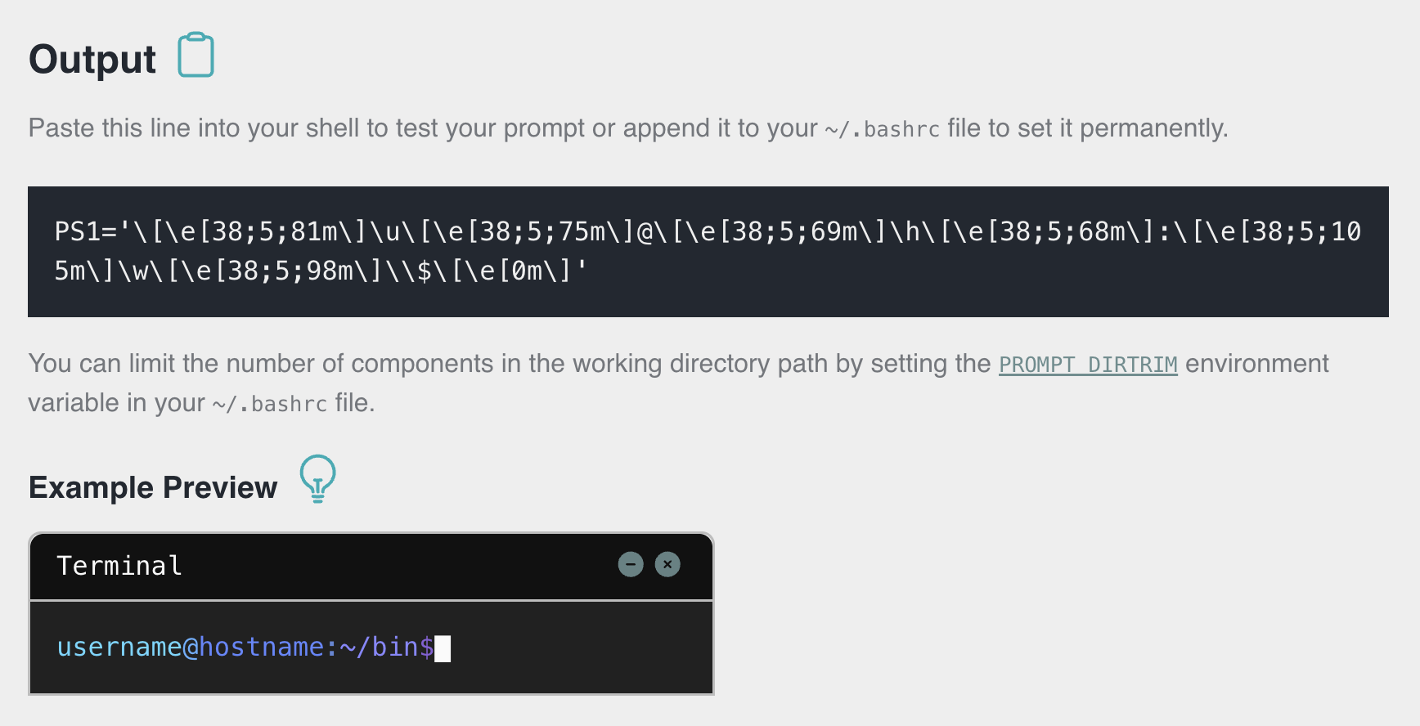Click the $ symbol in the preview prompt
Image resolution: width=1420 pixels, height=726 pixels.
[426, 648]
